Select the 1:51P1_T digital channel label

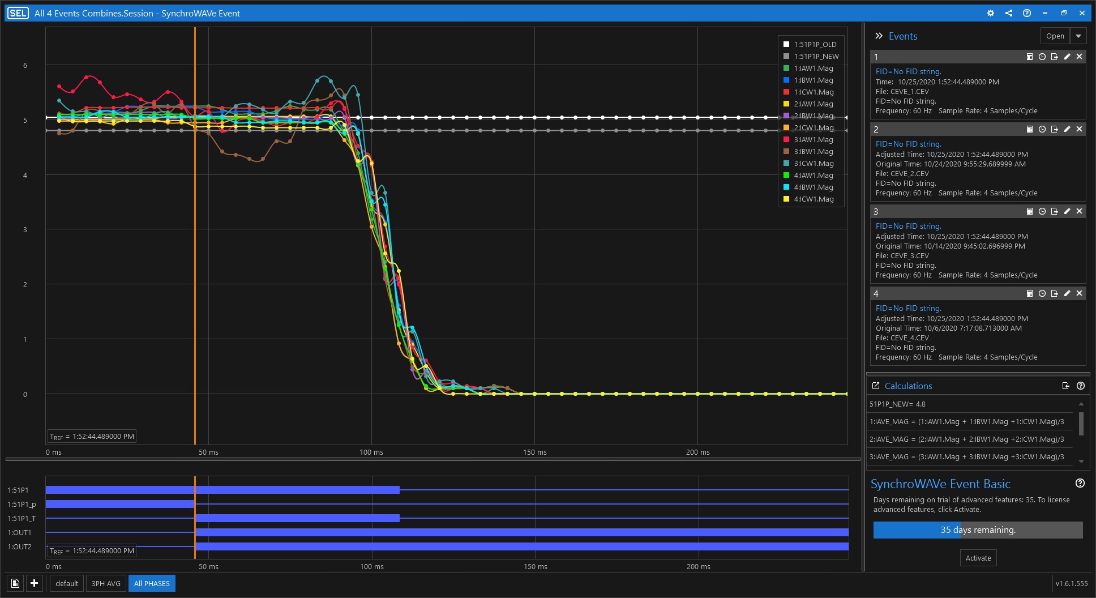[x=22, y=518]
